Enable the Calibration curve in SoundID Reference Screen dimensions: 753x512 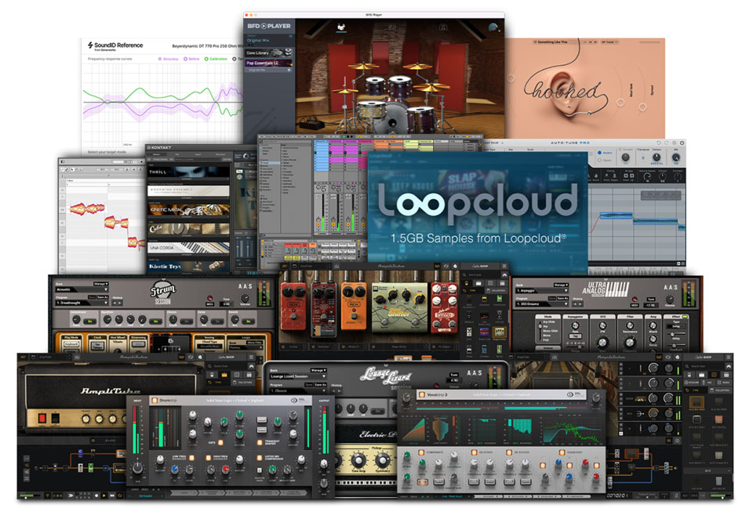(x=216, y=59)
